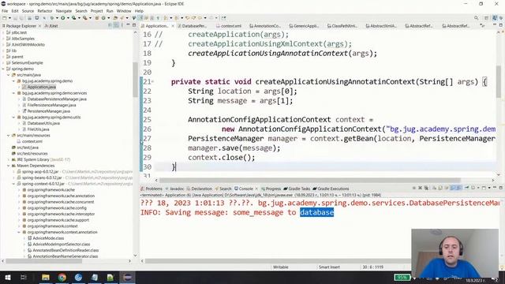
Task: Switch to the JUnit view tab
Action: [51, 26]
